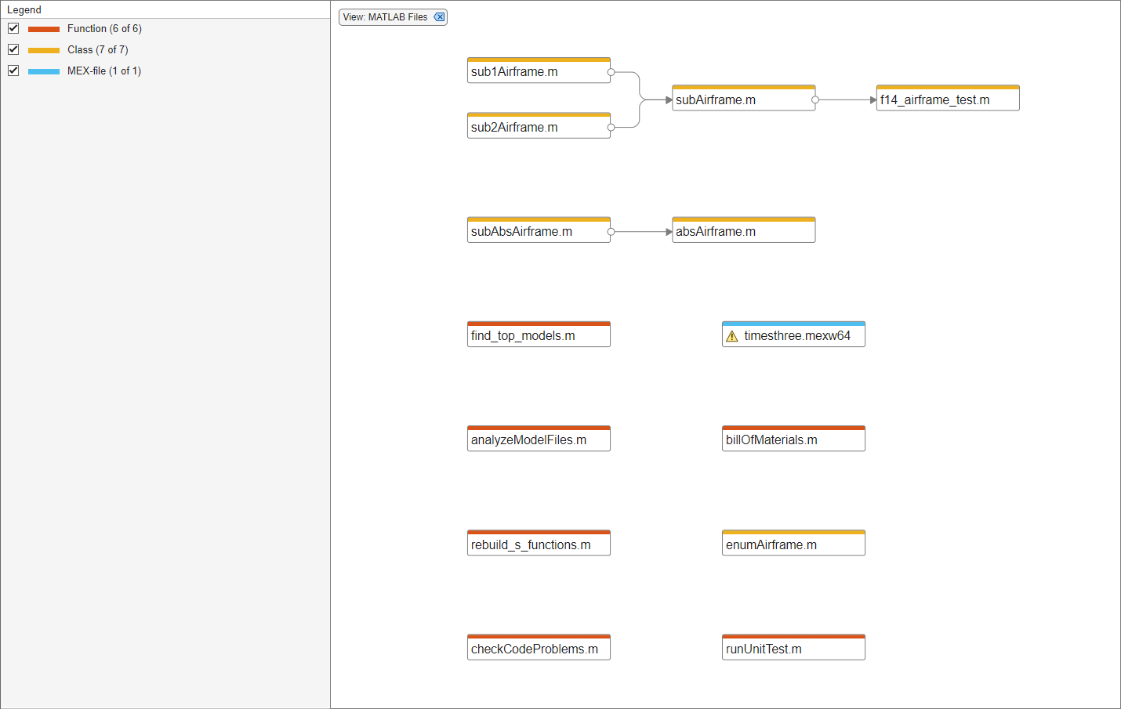Click the orange Function color swatch
Viewport: 1121px width, 709px height.
coord(44,29)
